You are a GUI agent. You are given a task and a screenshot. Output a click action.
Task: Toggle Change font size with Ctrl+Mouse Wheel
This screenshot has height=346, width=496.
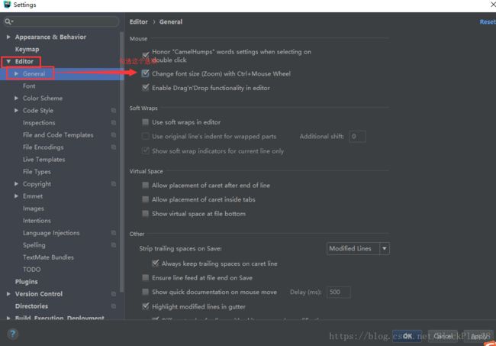[145, 74]
